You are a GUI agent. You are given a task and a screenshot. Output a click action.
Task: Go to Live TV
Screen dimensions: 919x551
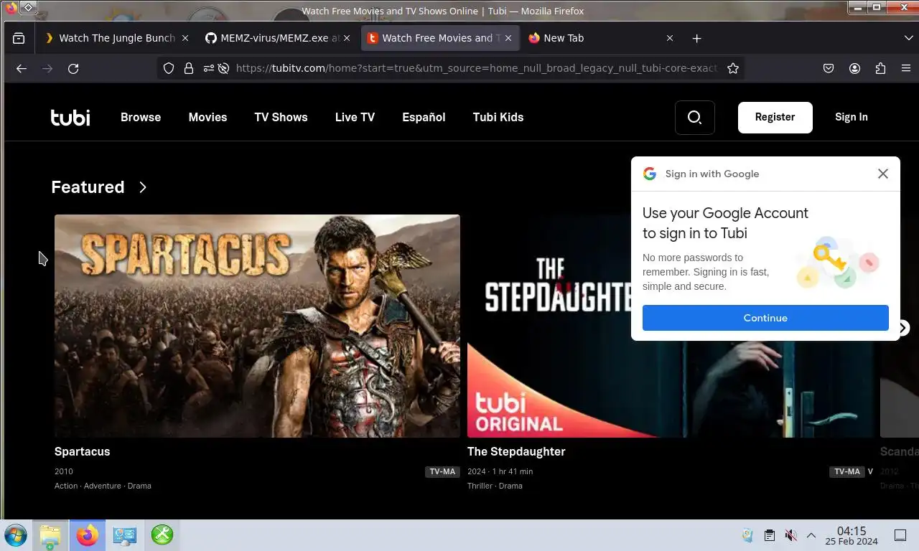click(x=355, y=117)
